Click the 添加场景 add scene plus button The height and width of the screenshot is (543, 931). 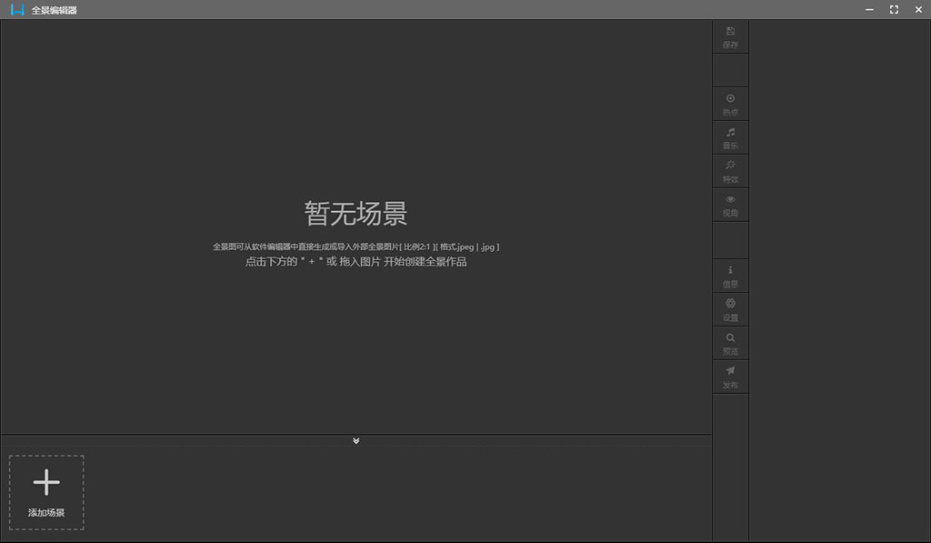(x=46, y=492)
